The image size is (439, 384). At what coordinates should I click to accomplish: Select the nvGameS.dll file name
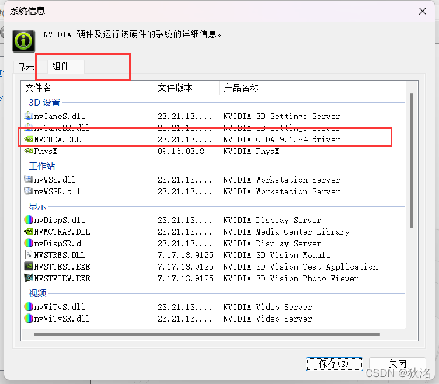(60, 116)
